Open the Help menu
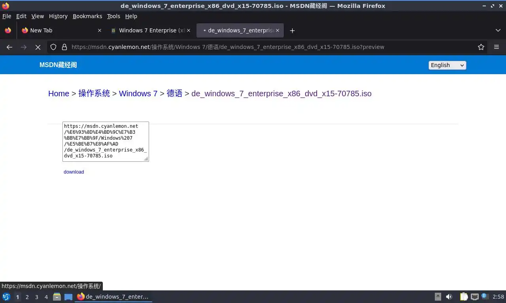 (x=131, y=16)
